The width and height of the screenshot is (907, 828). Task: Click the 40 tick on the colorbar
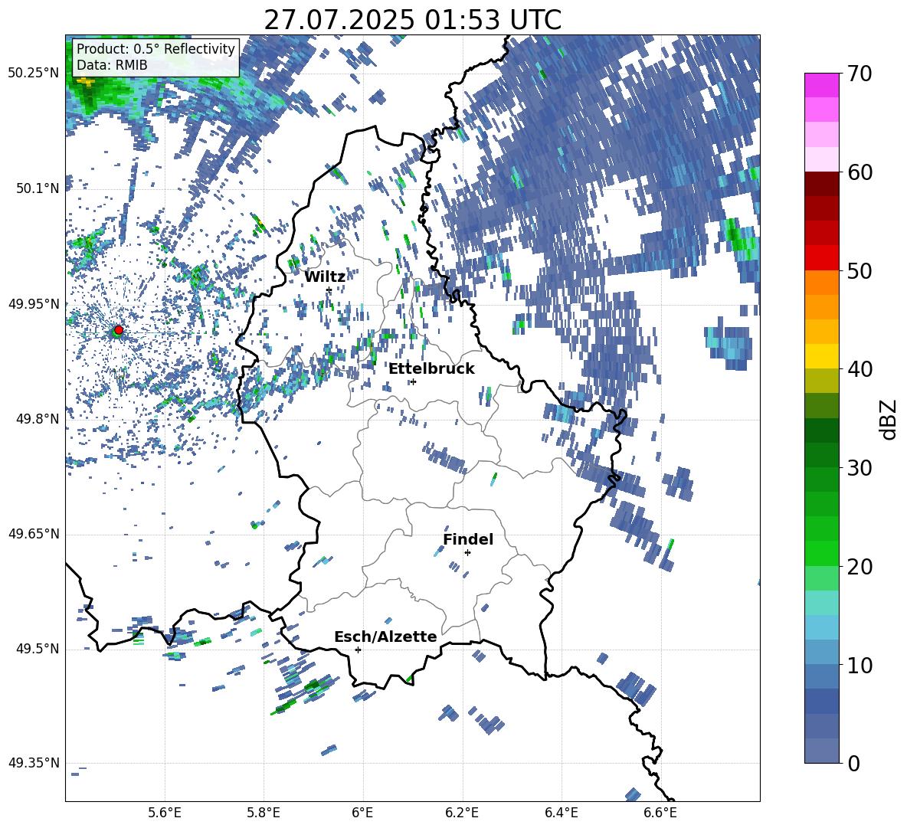(860, 369)
